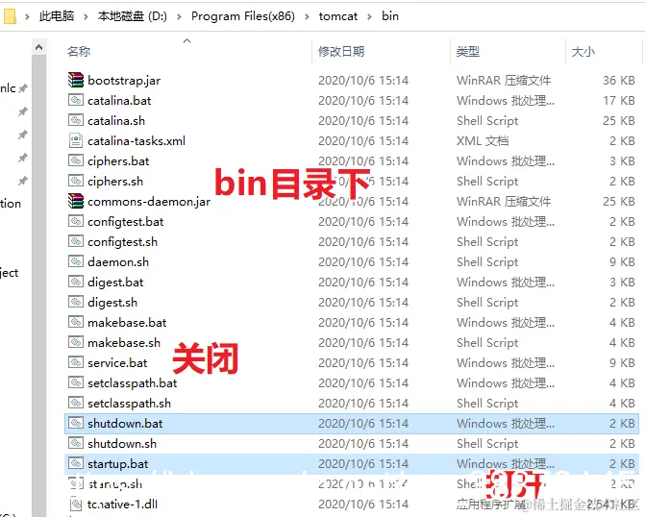Go to 此电脑 in the breadcrumb path

click(x=57, y=16)
